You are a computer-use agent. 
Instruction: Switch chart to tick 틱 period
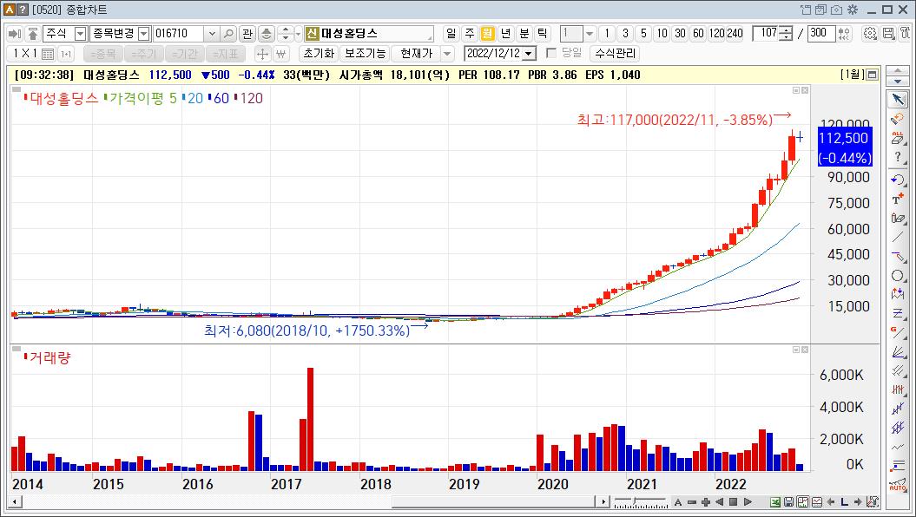542,34
